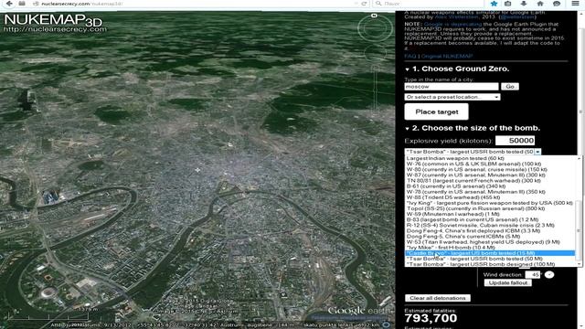Click the Go button next to city field
The width and height of the screenshot is (585, 329).
click(510, 87)
